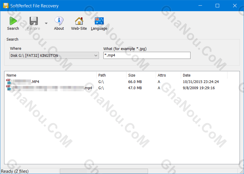The height and width of the screenshot is (174, 244).
Task: Minimize the File Recovery window
Action: [200, 6]
